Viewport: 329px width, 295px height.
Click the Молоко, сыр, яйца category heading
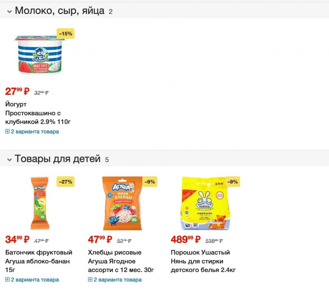click(60, 11)
